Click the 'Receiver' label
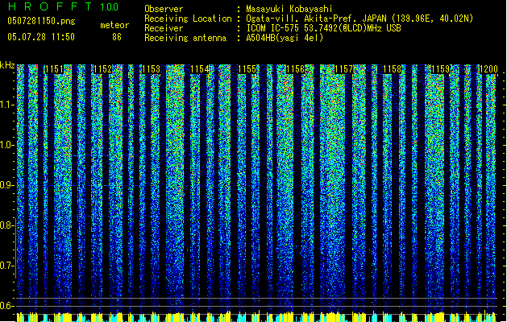The width and height of the screenshot is (507, 322). click(x=164, y=28)
